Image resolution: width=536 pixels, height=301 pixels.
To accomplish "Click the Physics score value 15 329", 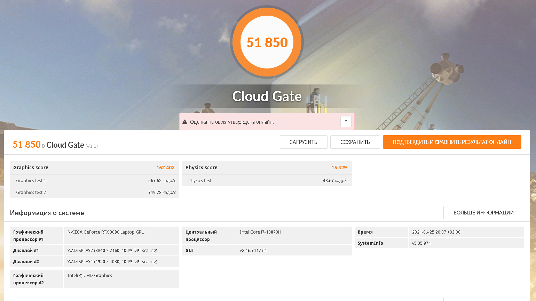I will [x=339, y=168].
